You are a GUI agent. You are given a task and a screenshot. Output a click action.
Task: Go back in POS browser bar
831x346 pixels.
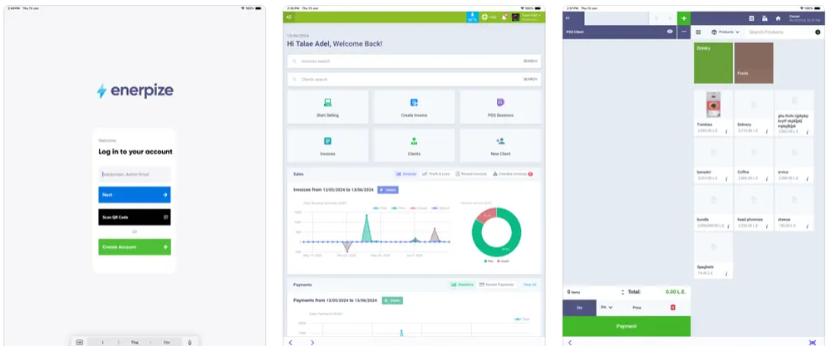coord(570,343)
